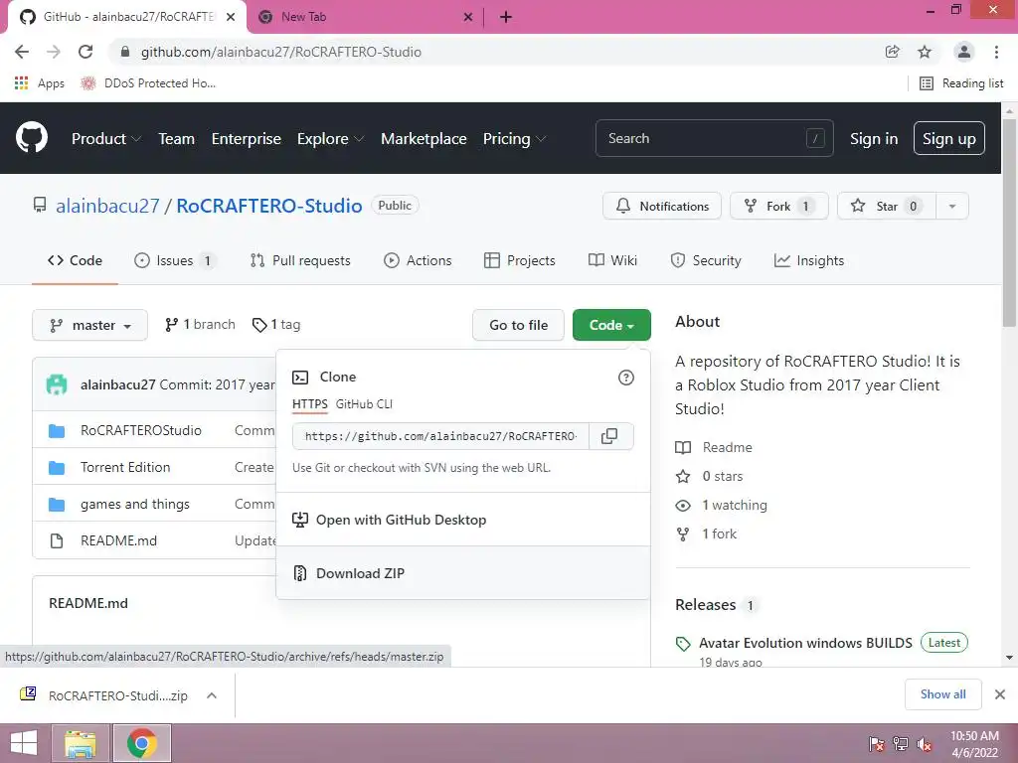Expand the Product menu
1018x763 pixels.
106,139
